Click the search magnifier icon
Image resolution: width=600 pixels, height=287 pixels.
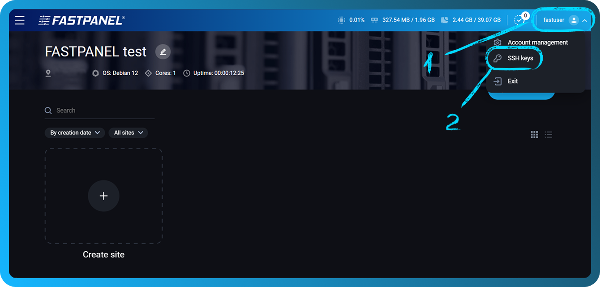(x=48, y=110)
